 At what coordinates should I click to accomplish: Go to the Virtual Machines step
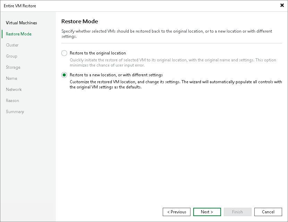click(21, 23)
